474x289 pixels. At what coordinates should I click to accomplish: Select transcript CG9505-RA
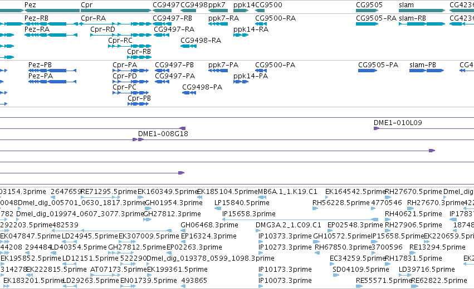point(367,24)
